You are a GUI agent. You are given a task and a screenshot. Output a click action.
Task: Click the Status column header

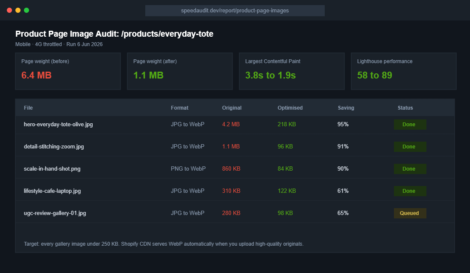click(405, 108)
